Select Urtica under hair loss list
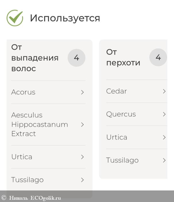Viewport: 174px width, 202px height. pyautogui.click(x=22, y=157)
